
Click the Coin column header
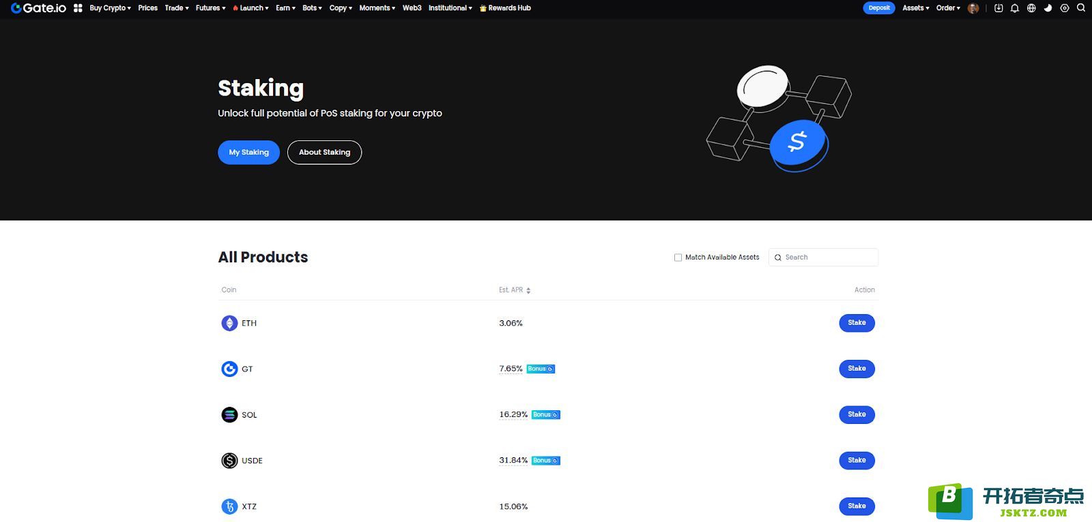229,290
